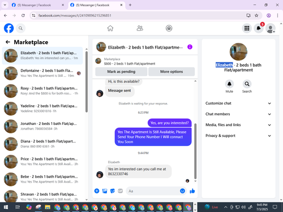Close the second Messenger browser tab
The height and width of the screenshot is (212, 283).
pos(121,5)
